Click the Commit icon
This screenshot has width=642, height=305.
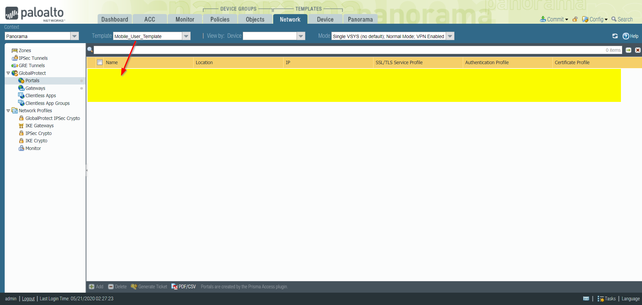click(x=543, y=19)
